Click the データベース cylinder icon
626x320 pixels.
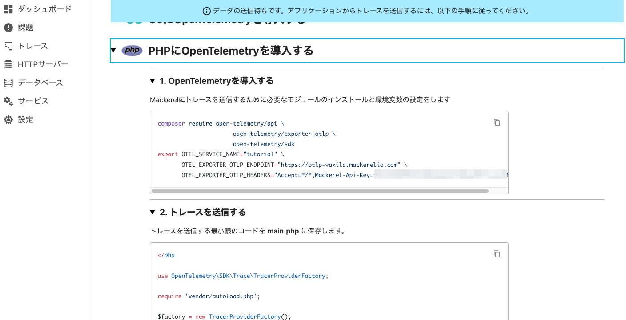pyautogui.click(x=8, y=83)
